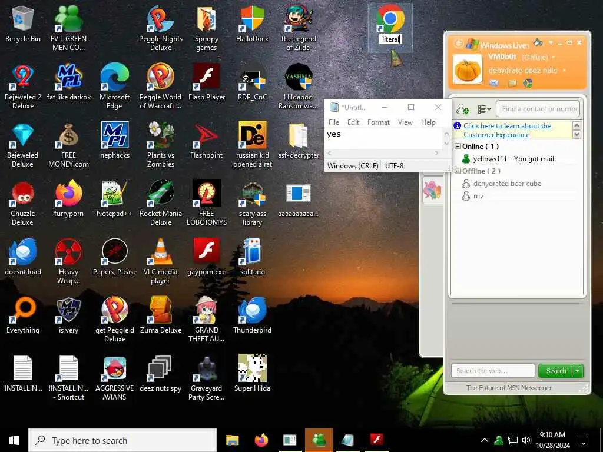Launch the HalloDock shortcut
Viewport: 603px width, 452px height.
click(252, 24)
